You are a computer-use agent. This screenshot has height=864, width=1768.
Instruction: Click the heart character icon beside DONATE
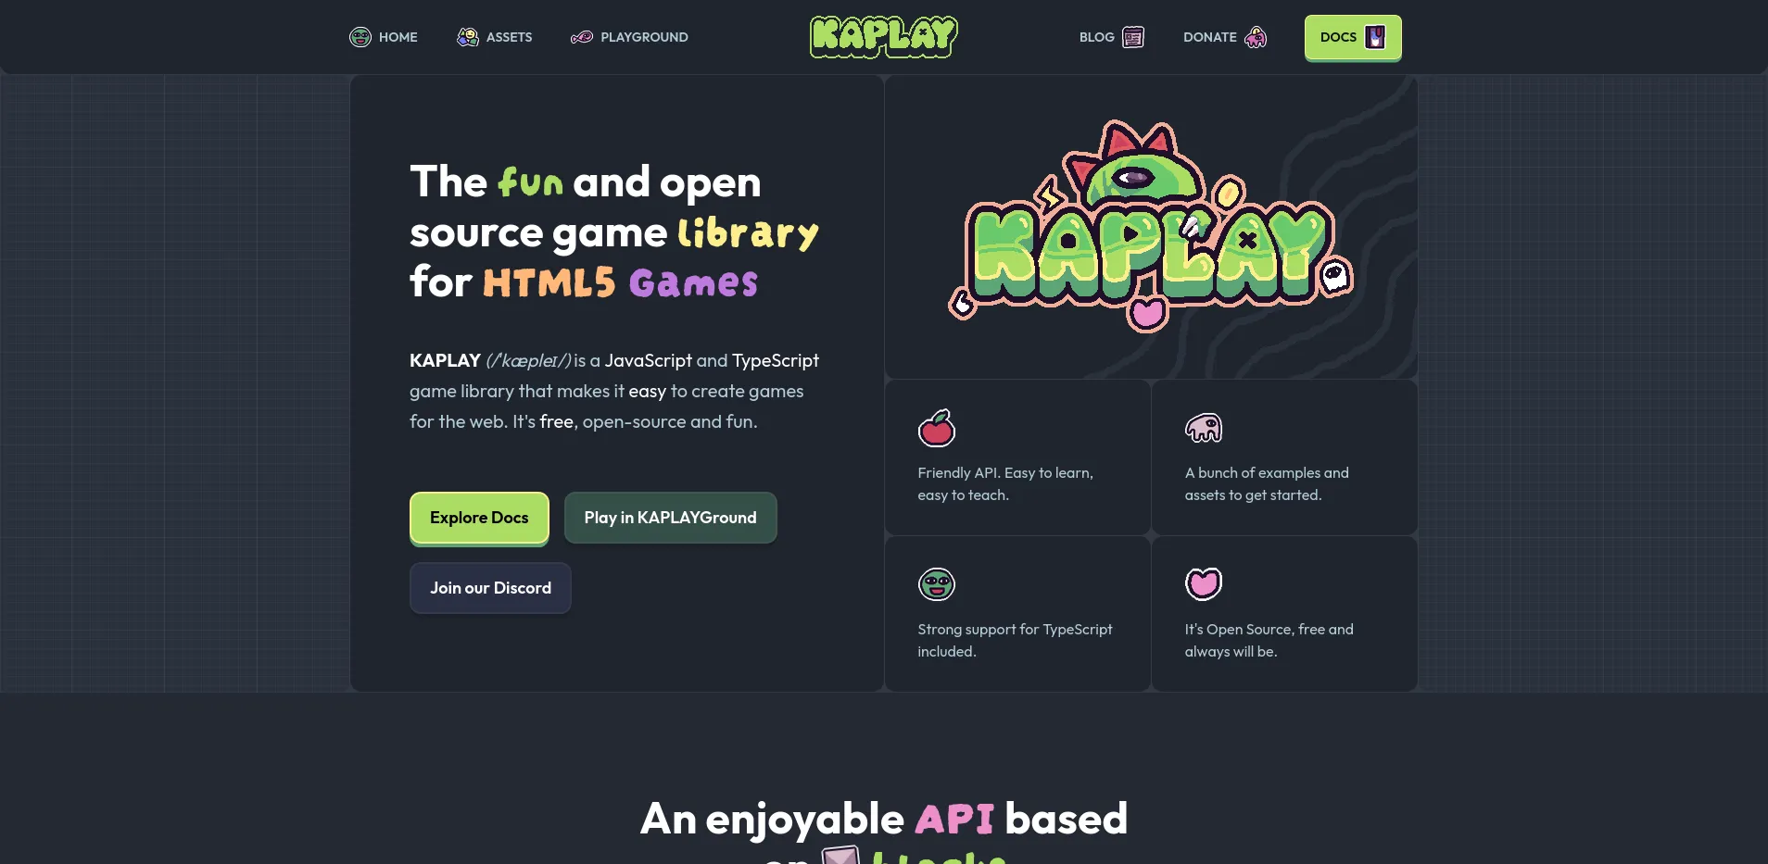pyautogui.click(x=1255, y=37)
